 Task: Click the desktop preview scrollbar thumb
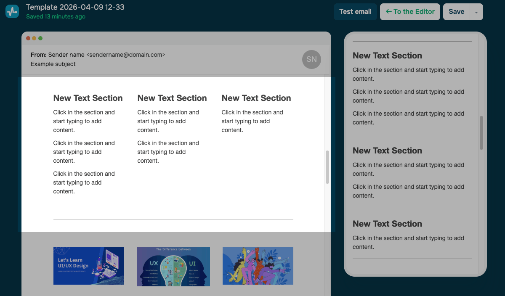327,167
